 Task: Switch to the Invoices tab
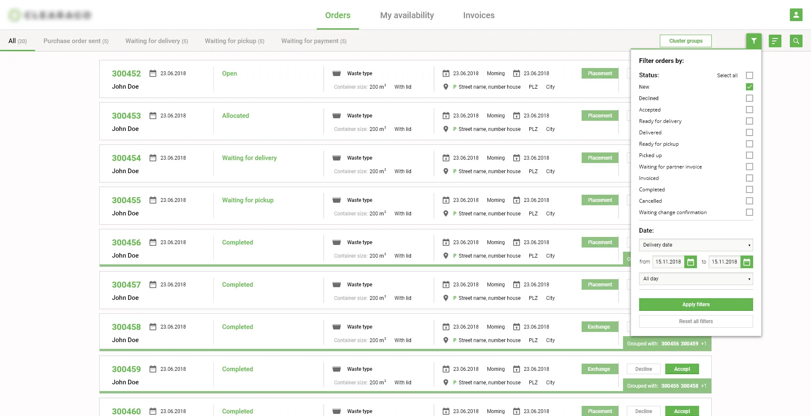click(479, 15)
